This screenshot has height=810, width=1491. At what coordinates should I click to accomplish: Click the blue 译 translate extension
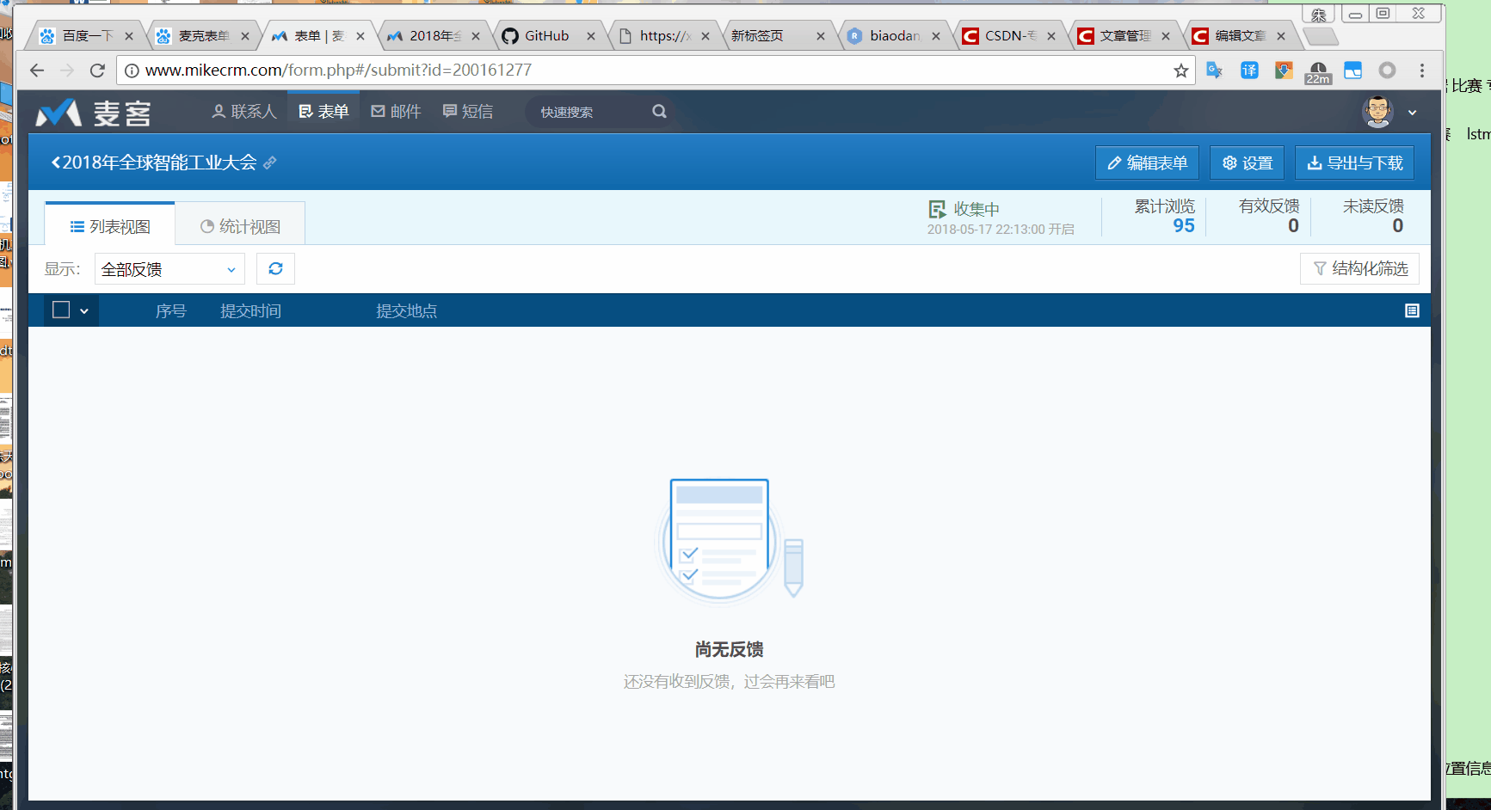point(1249,71)
